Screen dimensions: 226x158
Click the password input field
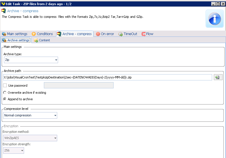[x=78, y=86]
